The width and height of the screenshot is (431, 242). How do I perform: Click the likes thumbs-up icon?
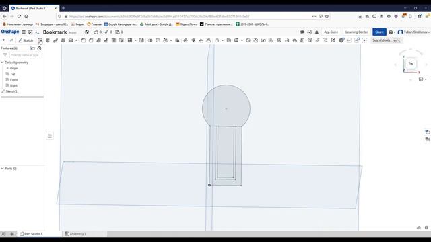click(x=96, y=32)
